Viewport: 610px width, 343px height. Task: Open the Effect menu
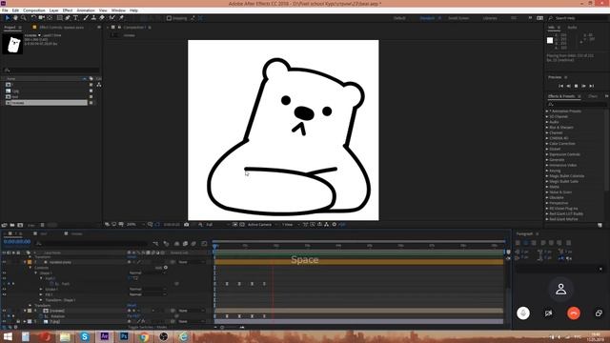68,10
